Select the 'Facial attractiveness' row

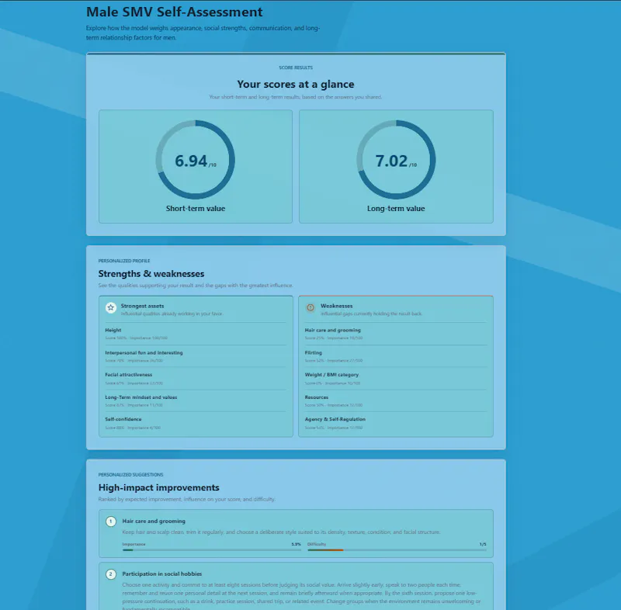196,379
